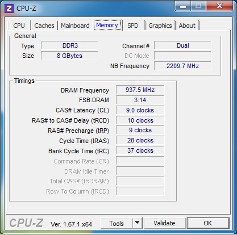Screen dimensions: 237x235
Task: Click the memory Type field DDR3
Action: pyautogui.click(x=69, y=45)
